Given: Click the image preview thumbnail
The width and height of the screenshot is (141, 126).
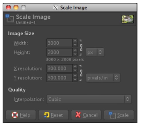Looking at the screenshot, I should (x=128, y=19).
